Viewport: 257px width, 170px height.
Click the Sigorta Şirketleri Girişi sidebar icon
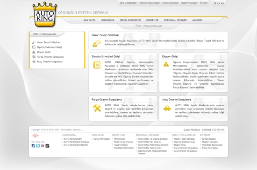[34, 47]
